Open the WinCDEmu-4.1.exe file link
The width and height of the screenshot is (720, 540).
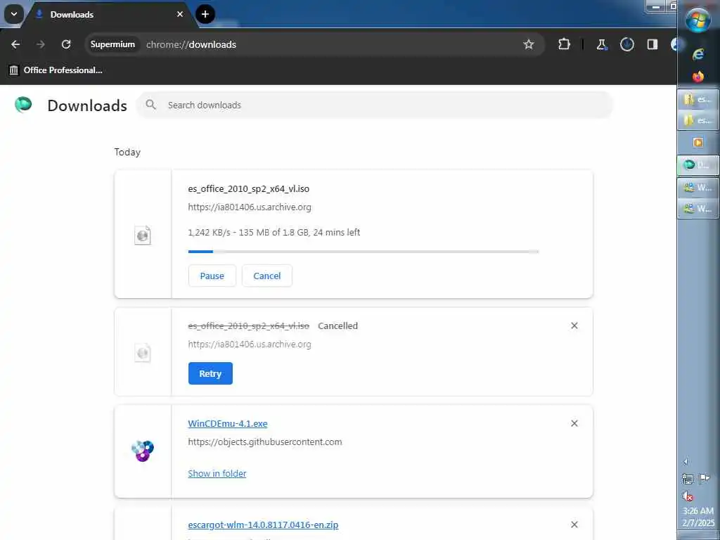coord(228,423)
